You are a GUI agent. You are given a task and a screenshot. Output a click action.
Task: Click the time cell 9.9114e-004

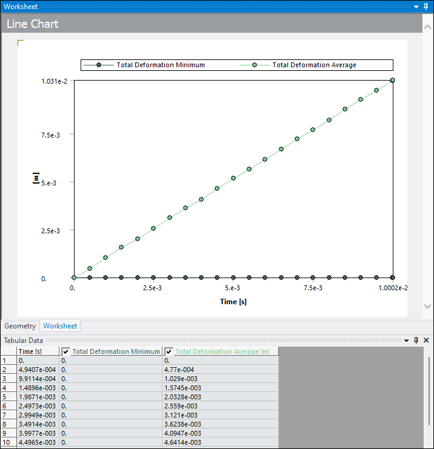(38, 379)
